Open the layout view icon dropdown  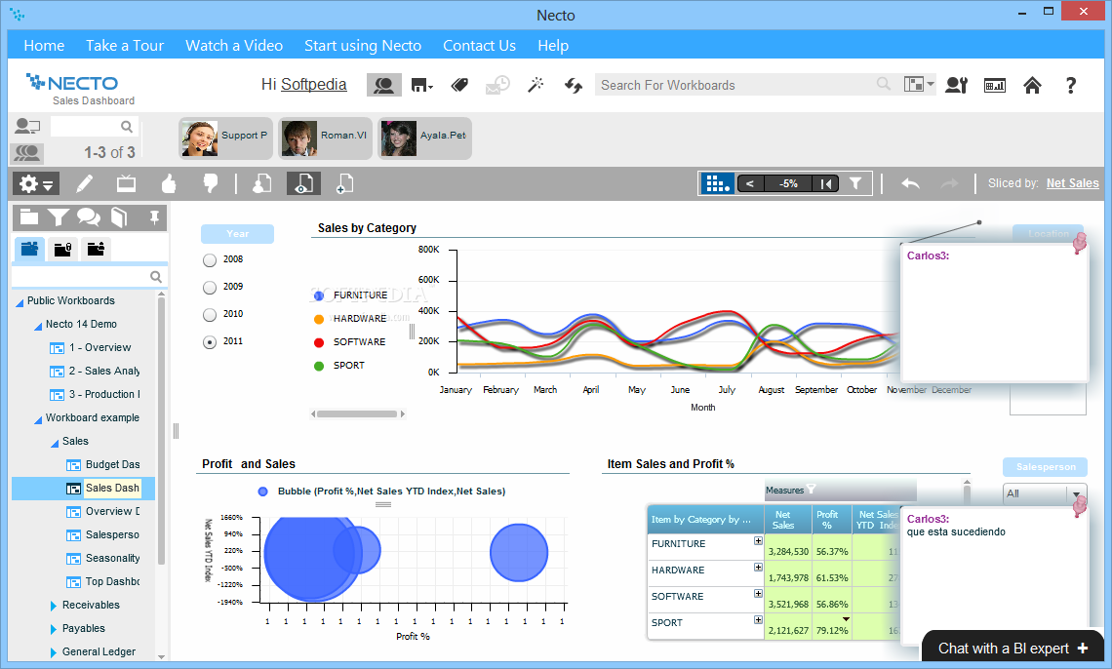point(919,84)
